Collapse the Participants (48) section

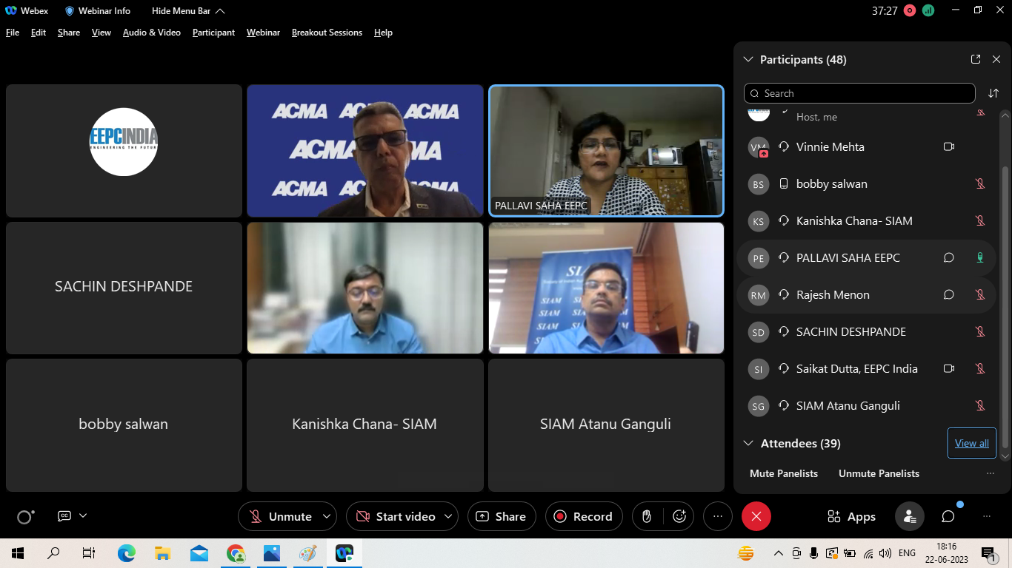pos(748,59)
